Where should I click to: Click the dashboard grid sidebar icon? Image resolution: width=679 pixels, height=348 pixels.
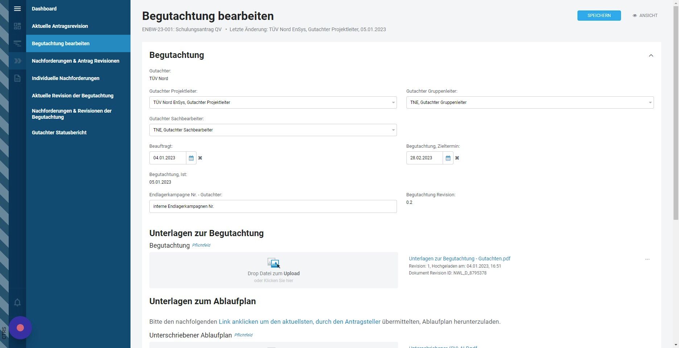coord(17,26)
